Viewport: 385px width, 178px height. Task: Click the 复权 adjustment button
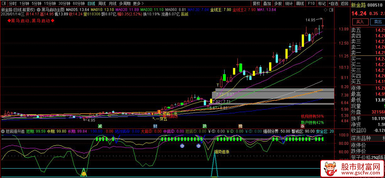256,4
